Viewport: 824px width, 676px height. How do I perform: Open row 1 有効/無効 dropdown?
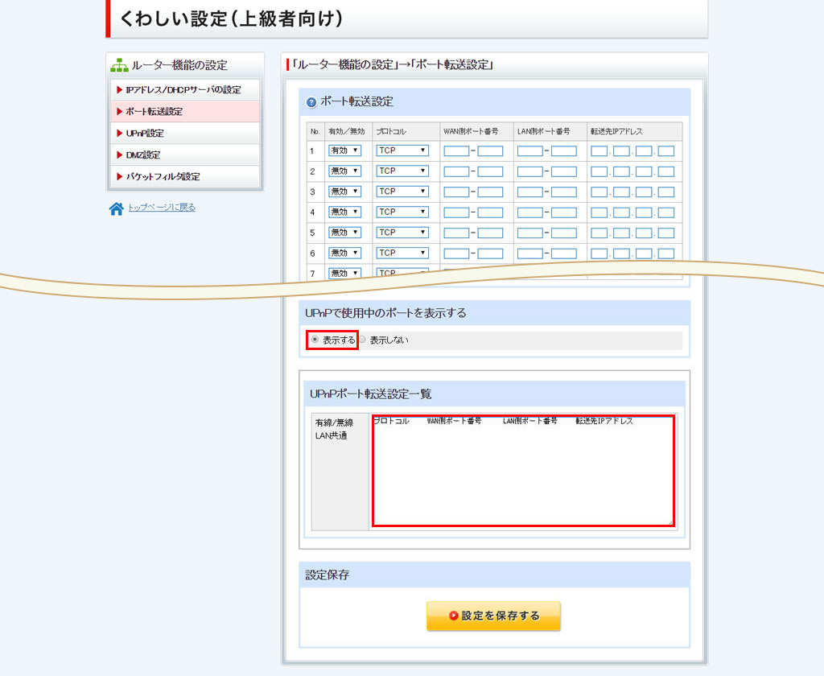click(x=344, y=150)
